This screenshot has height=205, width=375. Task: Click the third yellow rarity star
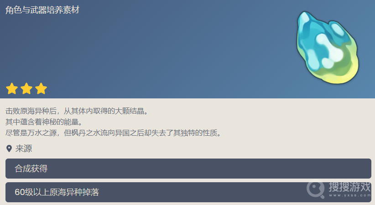[41, 88]
